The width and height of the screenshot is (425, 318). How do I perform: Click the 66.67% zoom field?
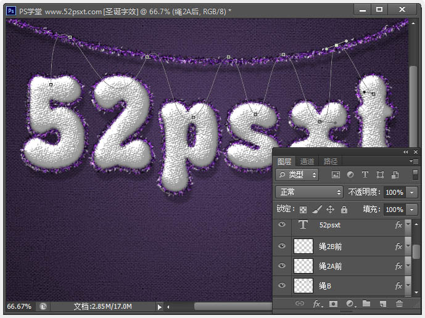(x=19, y=306)
